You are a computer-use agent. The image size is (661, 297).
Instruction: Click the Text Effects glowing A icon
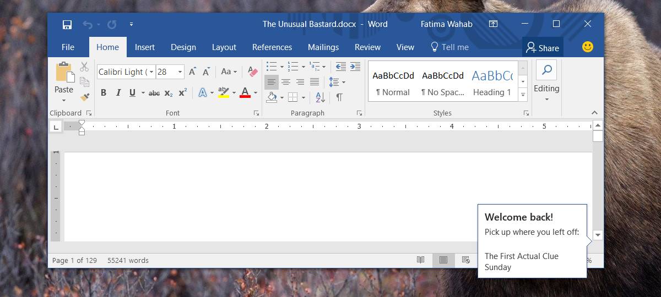point(203,93)
